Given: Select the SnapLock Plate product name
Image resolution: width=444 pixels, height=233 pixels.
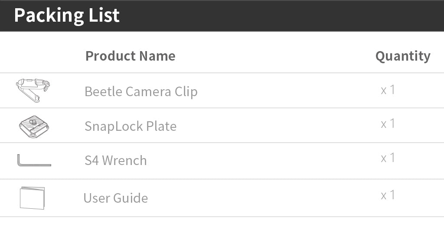Looking at the screenshot, I should [x=131, y=126].
